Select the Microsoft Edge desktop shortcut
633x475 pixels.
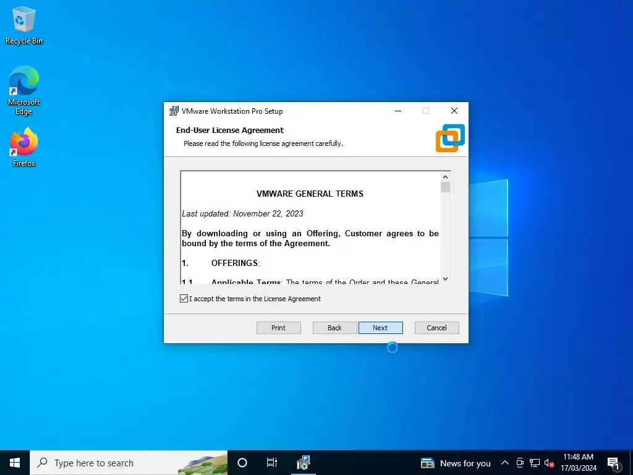click(x=24, y=90)
